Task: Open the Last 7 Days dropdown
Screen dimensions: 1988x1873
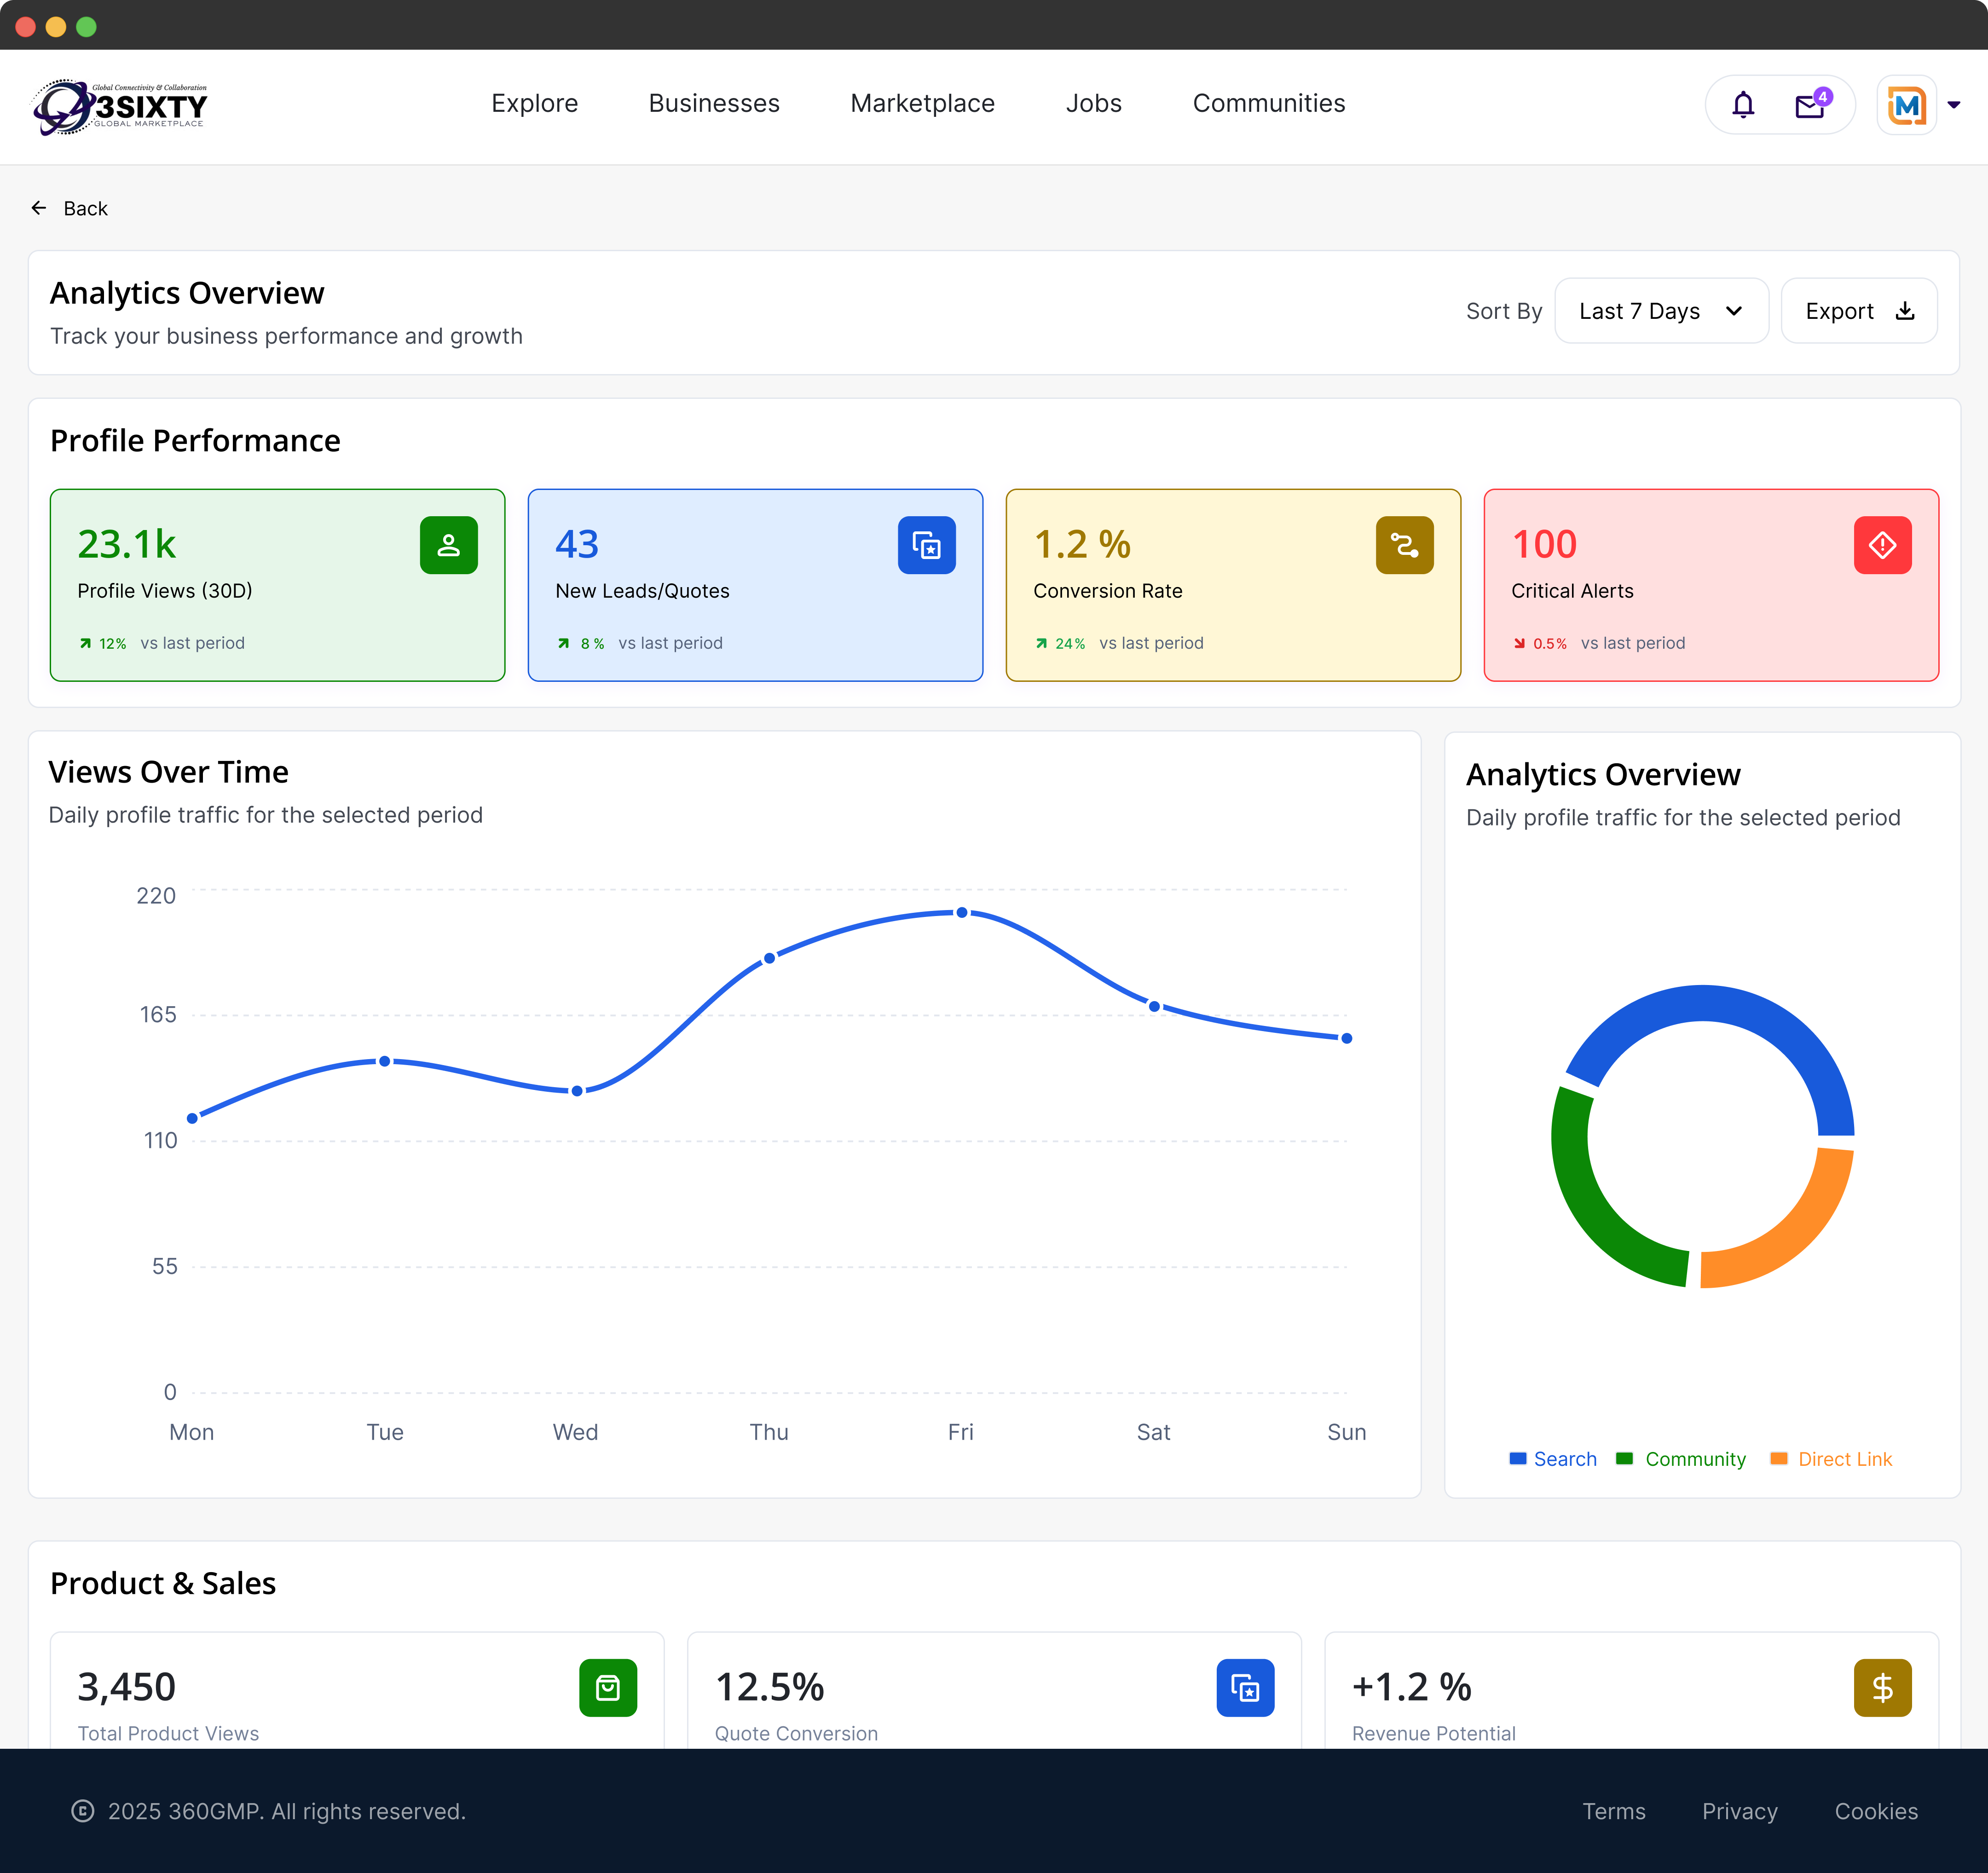Action: [1662, 311]
